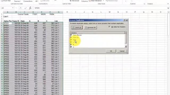Uncheck column C checkbox in dialog

71,47
